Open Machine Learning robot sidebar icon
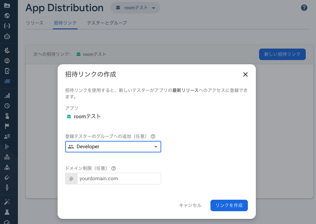Image resolution: width=316 pixels, height=224 pixels. pyautogui.click(x=7, y=36)
